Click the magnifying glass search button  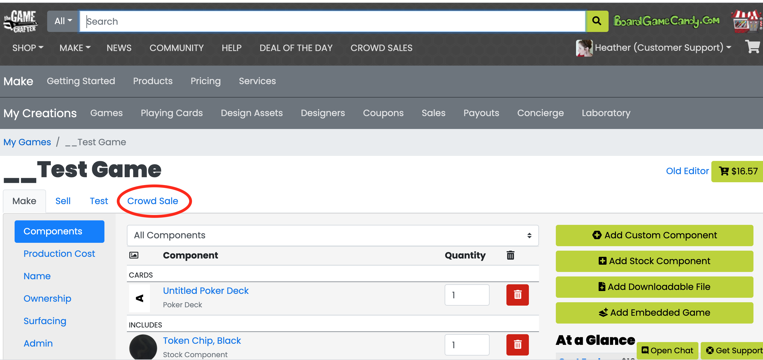click(x=597, y=21)
